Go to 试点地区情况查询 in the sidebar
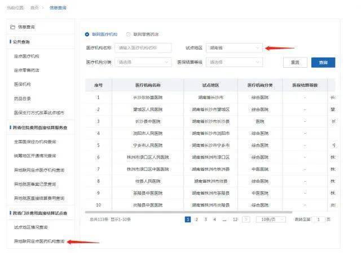 coord(30,227)
